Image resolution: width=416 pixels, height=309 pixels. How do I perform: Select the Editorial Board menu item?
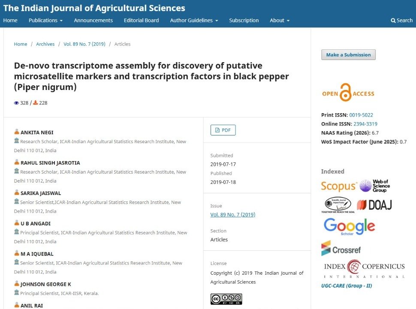[x=141, y=20]
